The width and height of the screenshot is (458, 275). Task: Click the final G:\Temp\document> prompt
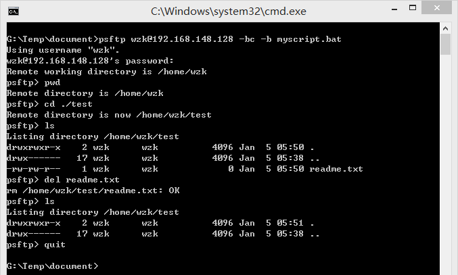[x=53, y=266]
